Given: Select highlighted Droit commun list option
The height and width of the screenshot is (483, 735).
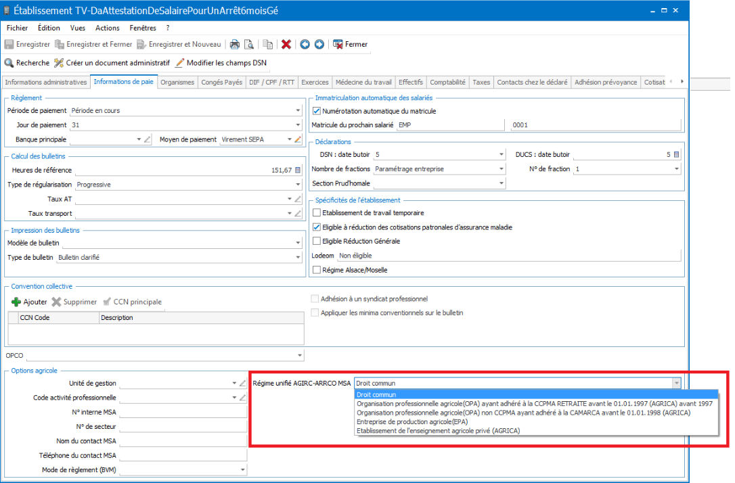Looking at the screenshot, I should click(x=536, y=395).
